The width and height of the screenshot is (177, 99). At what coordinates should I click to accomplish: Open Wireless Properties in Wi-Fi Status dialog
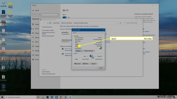point(88,51)
